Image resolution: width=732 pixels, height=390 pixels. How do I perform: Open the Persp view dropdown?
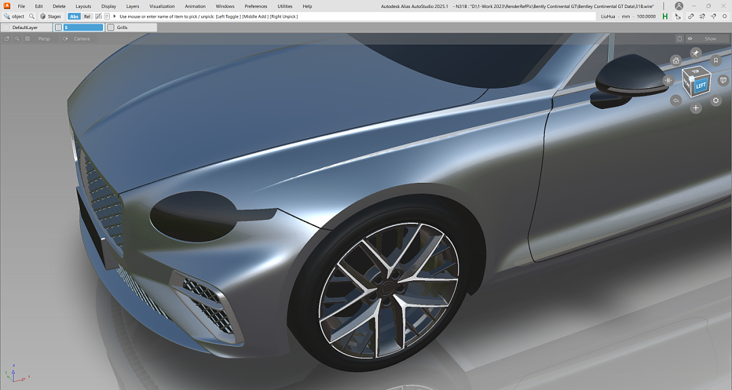click(x=44, y=39)
